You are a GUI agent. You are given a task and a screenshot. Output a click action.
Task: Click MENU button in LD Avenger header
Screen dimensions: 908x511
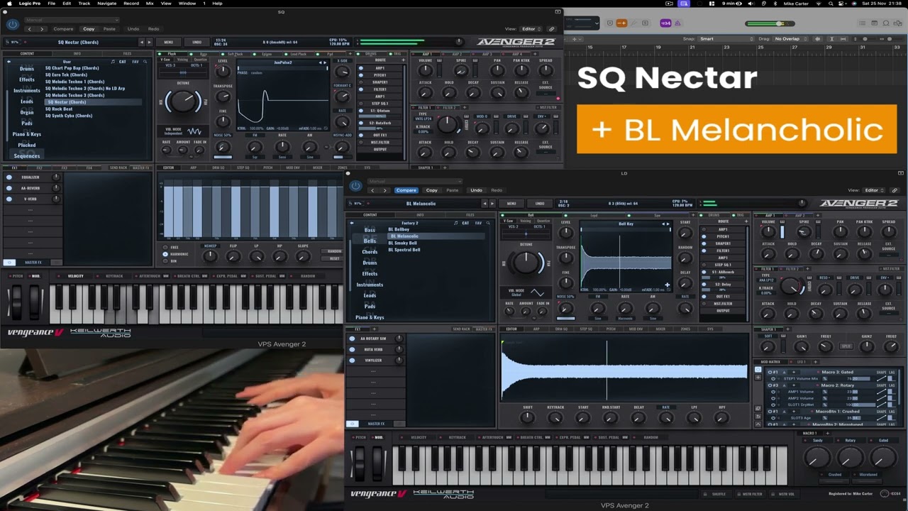pos(511,204)
